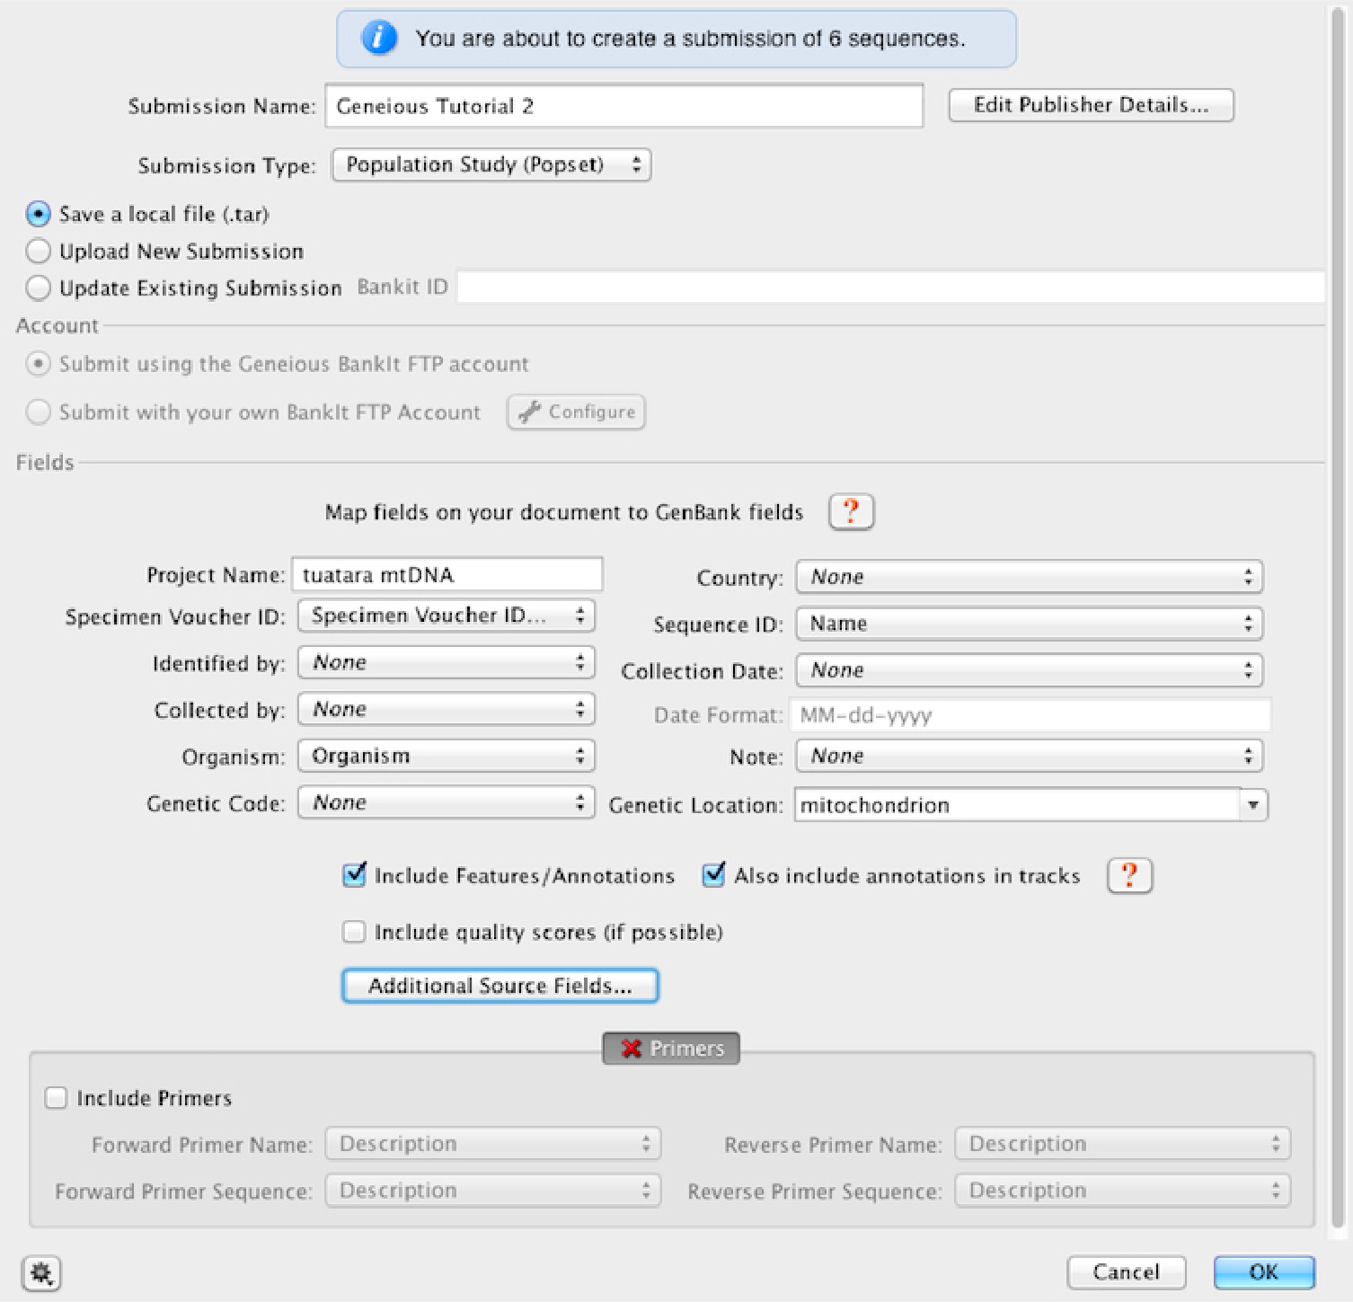Click the Primers section header
The height and width of the screenshot is (1302, 1353).
click(671, 1049)
